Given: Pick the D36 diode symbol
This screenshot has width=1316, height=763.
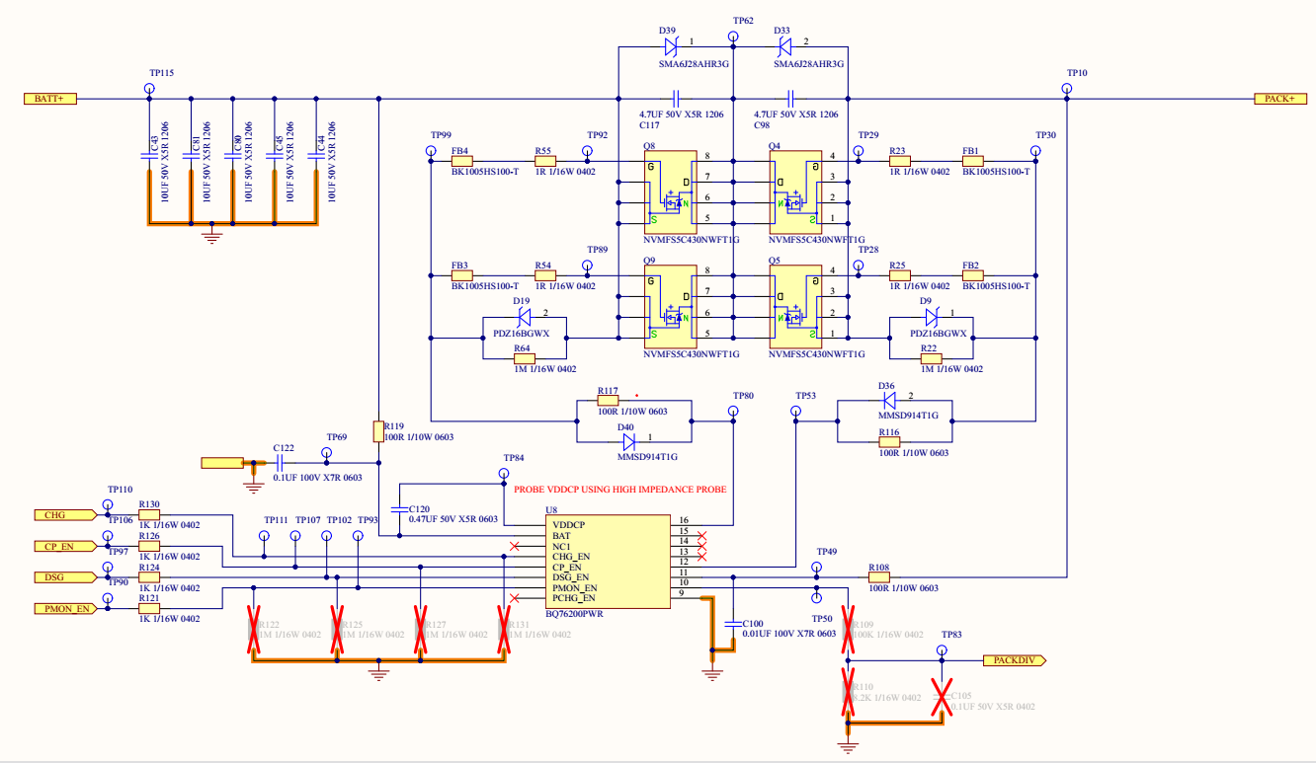Looking at the screenshot, I should (x=888, y=400).
